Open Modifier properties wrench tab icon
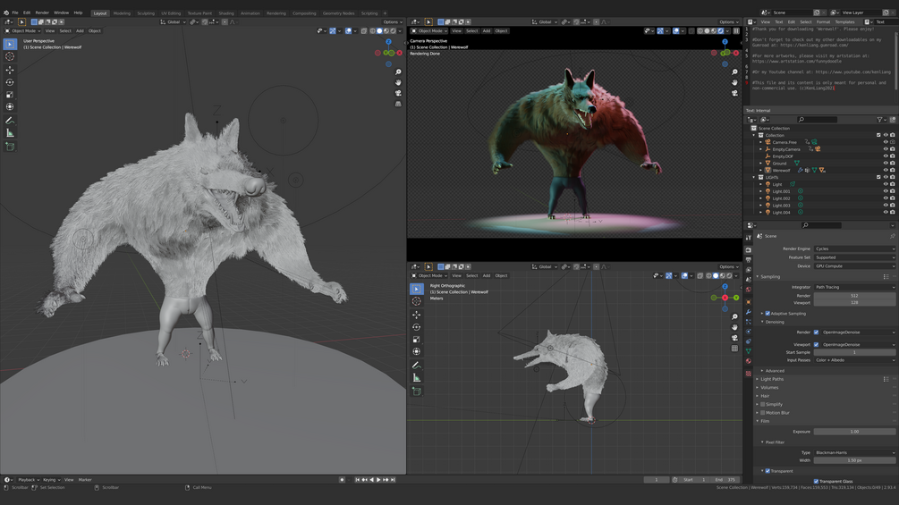Screen dimensions: 899x505 coord(748,311)
